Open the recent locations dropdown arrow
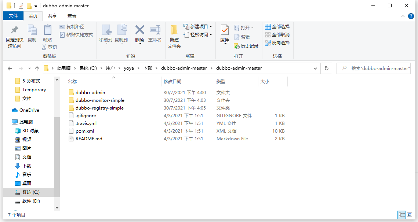Viewport: 418px width, 222px height. click(x=29, y=69)
